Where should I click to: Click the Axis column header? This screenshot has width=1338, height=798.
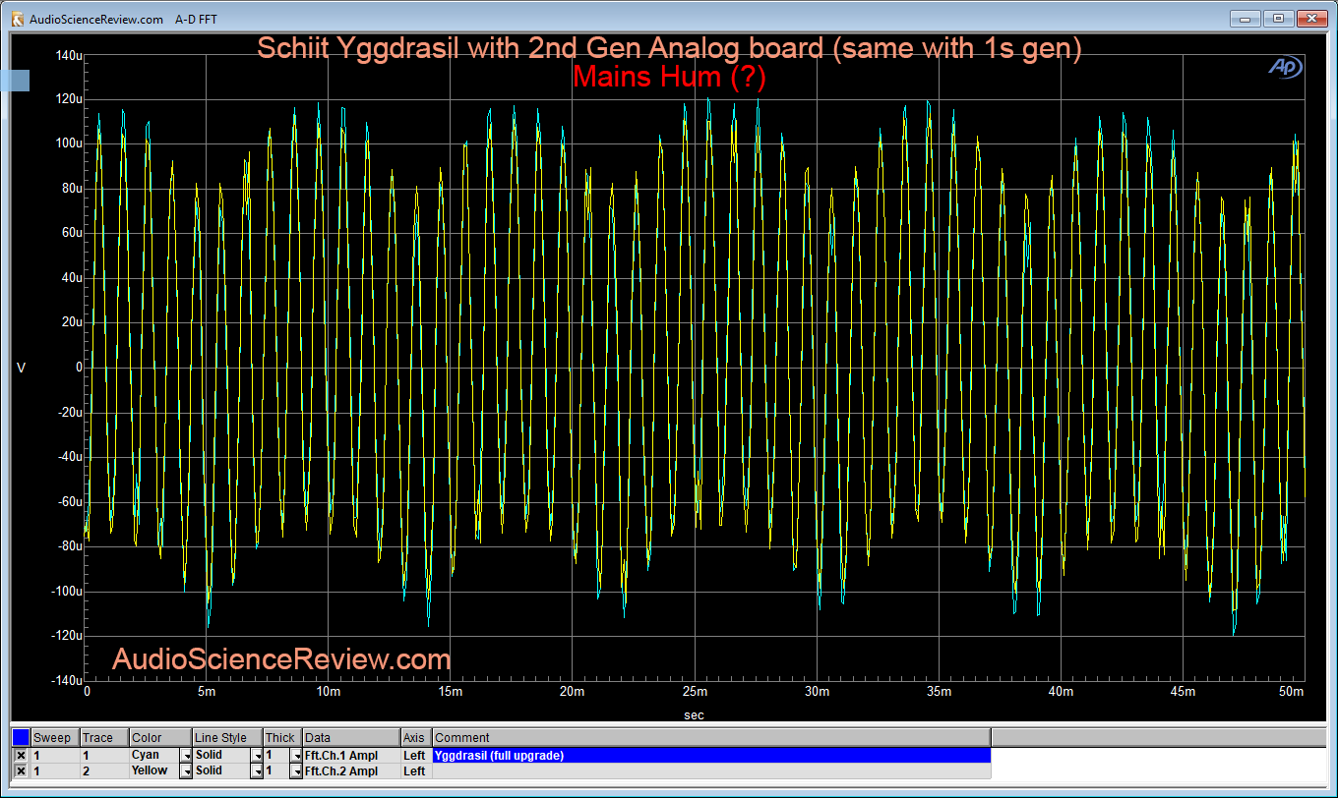(415, 738)
